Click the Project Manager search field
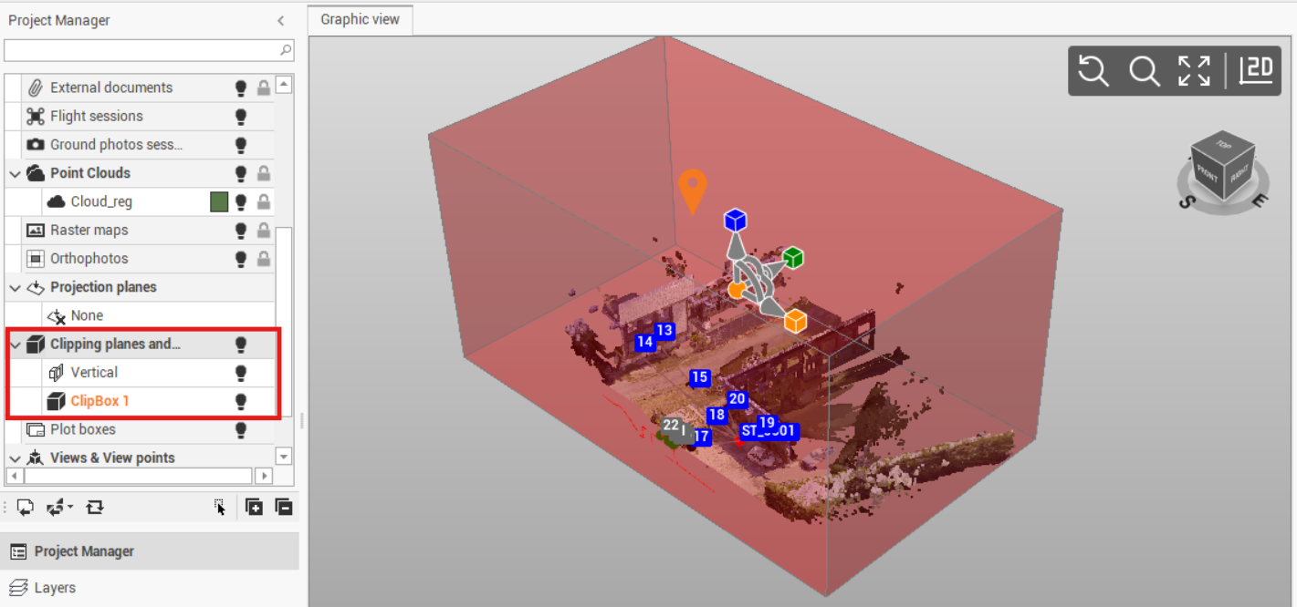Viewport: 1297px width, 607px height. click(x=141, y=49)
